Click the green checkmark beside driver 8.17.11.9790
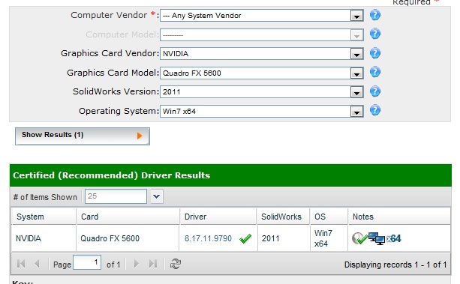Screen dimensions: 460x284 245,238
